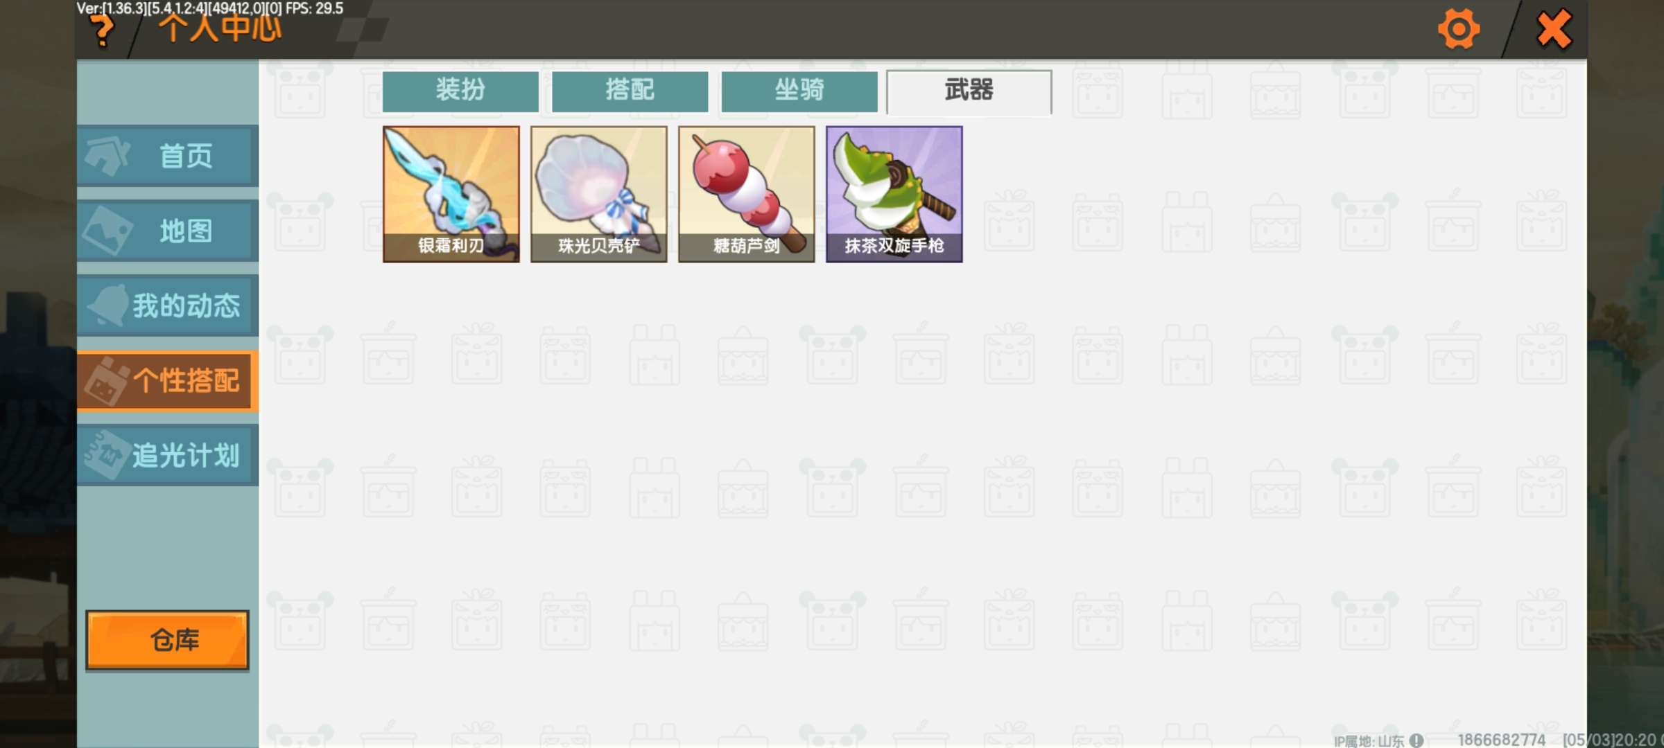
Task: Open 地图 in the sidebar
Action: [168, 231]
